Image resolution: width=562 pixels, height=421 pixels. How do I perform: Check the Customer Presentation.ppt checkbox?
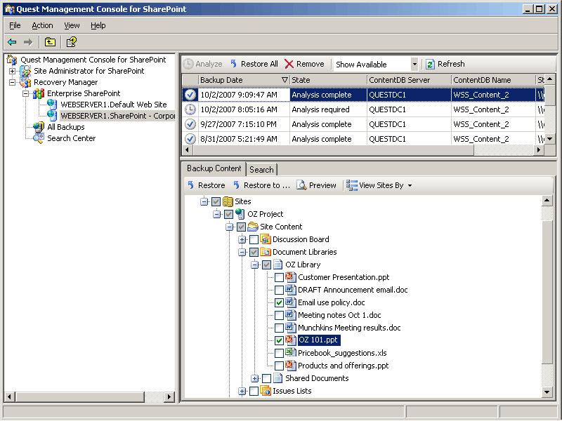[x=279, y=277]
